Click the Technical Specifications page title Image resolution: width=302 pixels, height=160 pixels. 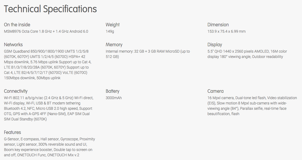[50, 9]
